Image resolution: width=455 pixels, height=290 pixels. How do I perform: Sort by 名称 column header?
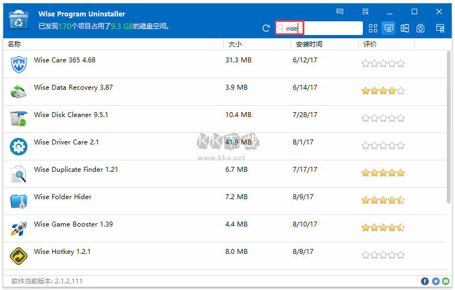coord(113,44)
